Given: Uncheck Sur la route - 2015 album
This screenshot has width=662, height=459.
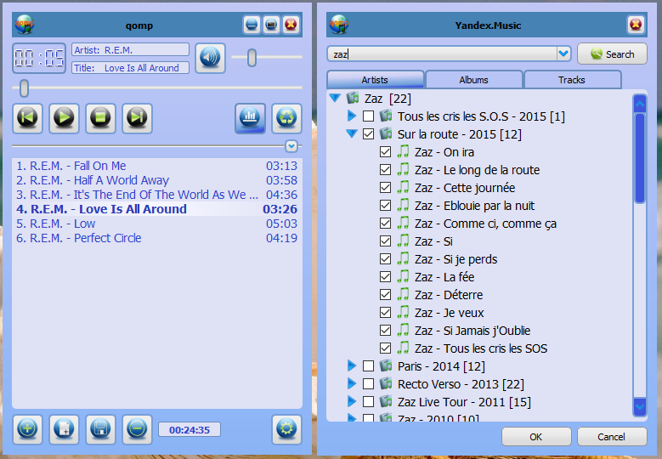Looking at the screenshot, I should click(368, 133).
